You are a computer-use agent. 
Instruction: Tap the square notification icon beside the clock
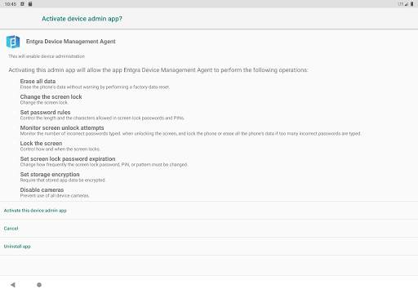pos(22,4)
